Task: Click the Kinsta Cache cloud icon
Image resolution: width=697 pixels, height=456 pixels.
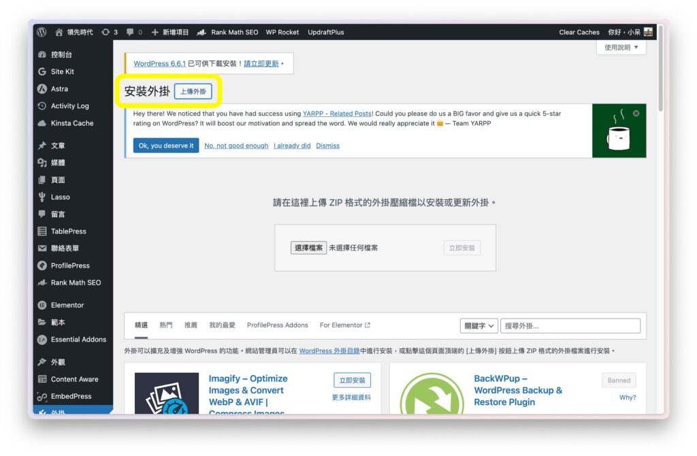Action: click(42, 123)
